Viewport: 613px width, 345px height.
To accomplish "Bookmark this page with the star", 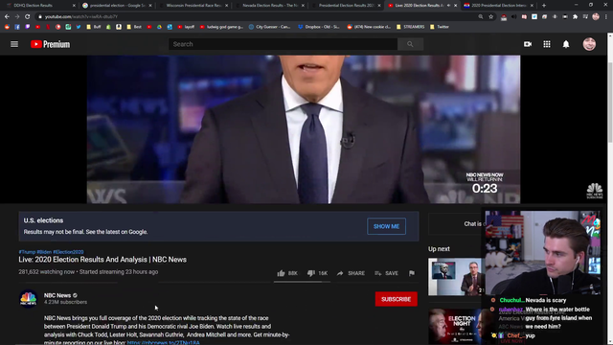I will pos(491,16).
